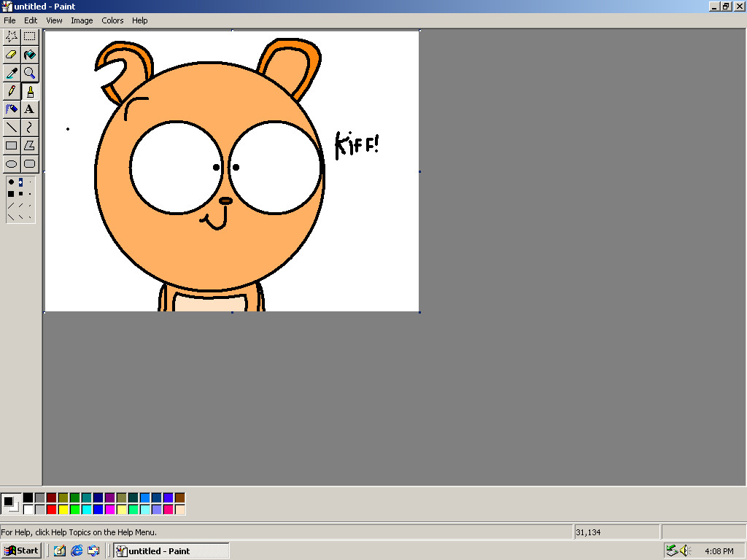Select the rectangular Select tool

29,36
